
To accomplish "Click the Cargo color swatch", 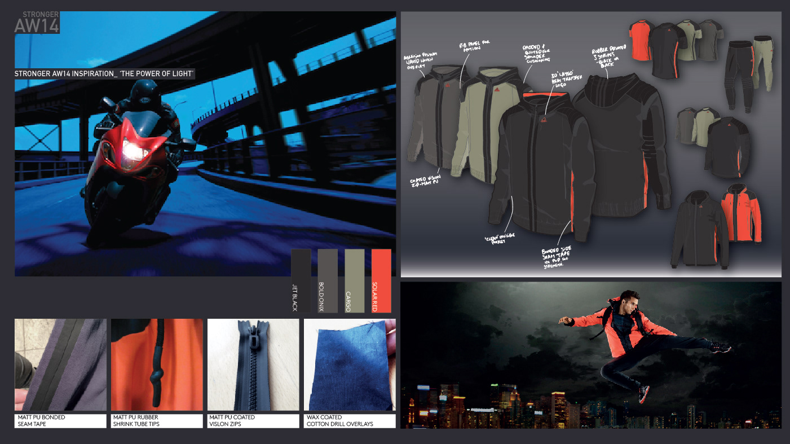I will point(355,280).
